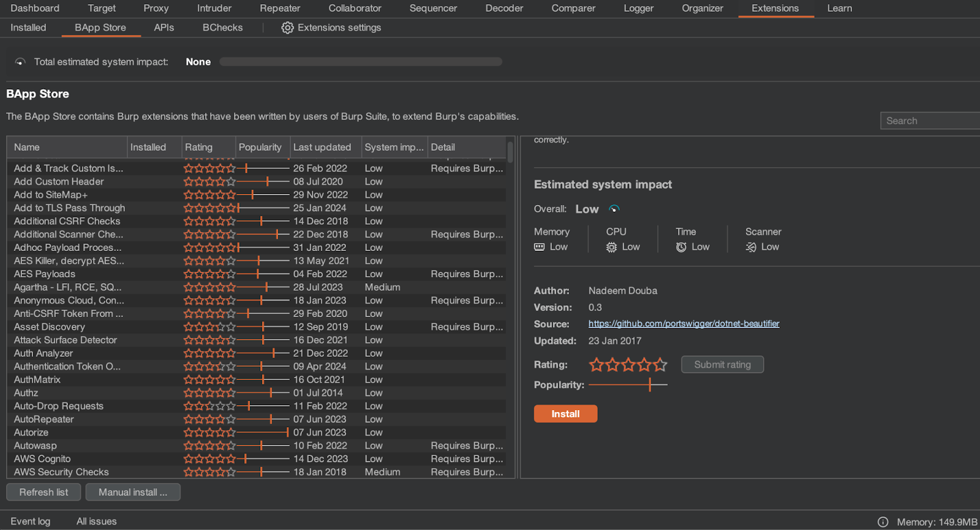Select the AES Payloads extension
The image size is (980, 530).
[257, 274]
